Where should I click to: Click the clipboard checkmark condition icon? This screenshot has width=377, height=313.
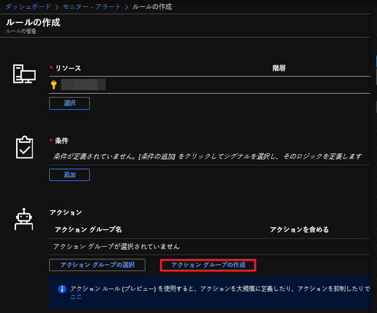(x=24, y=147)
